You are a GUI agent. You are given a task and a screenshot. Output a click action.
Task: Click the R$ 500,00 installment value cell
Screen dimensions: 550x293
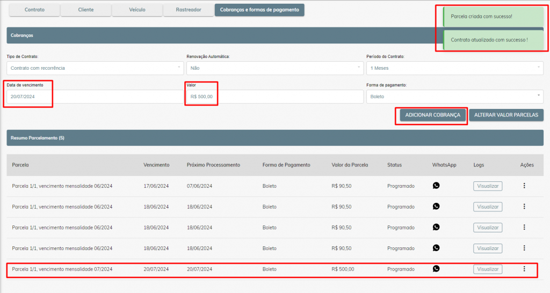pyautogui.click(x=343, y=269)
